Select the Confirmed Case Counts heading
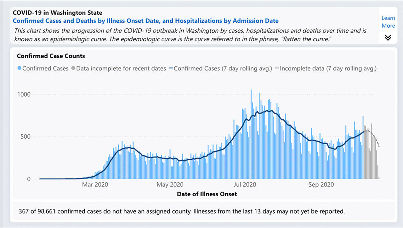403x228 pixels. click(x=51, y=56)
